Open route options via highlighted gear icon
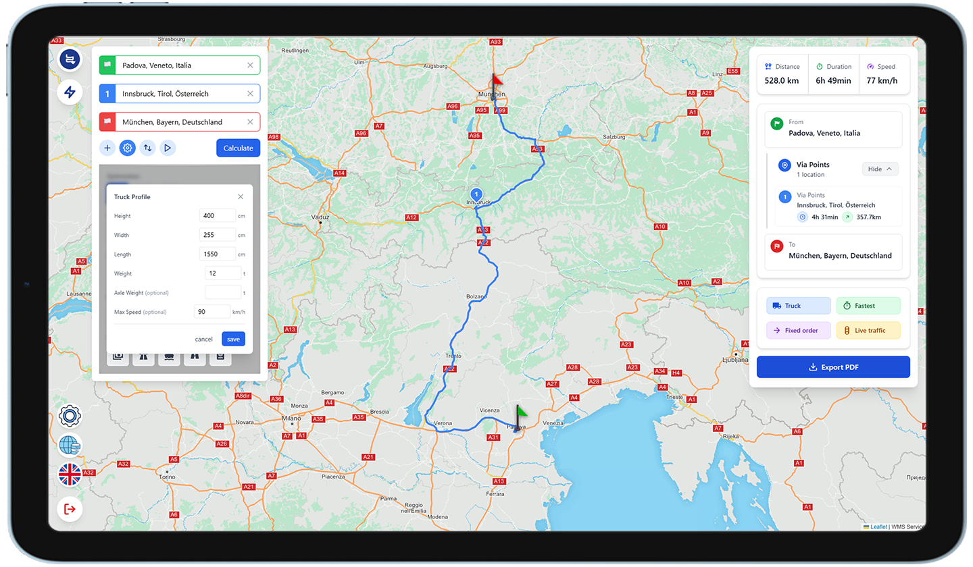973x567 pixels. pos(127,148)
